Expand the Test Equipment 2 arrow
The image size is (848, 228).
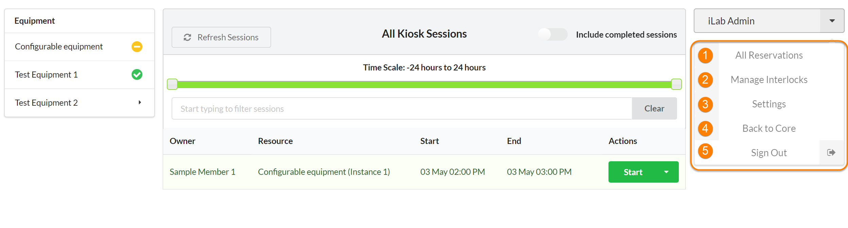[x=140, y=103]
